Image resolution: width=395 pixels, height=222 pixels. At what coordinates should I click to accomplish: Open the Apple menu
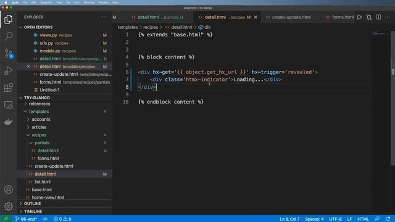coord(6,2)
